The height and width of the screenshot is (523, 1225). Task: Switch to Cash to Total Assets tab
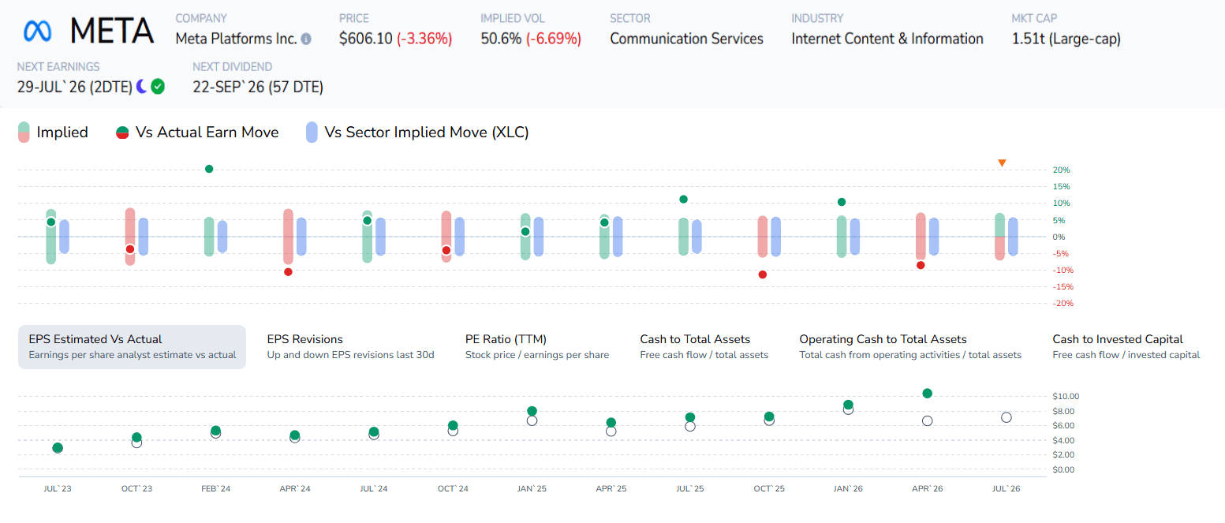pos(704,347)
